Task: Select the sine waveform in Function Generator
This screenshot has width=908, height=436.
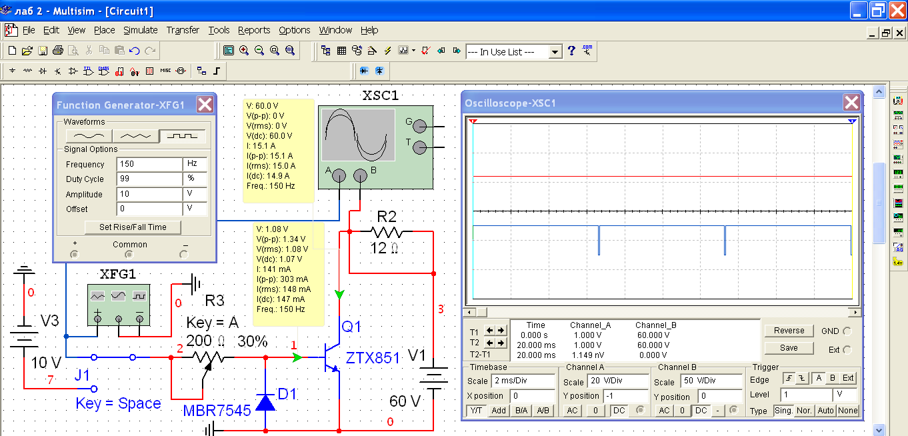Action: tap(88, 135)
